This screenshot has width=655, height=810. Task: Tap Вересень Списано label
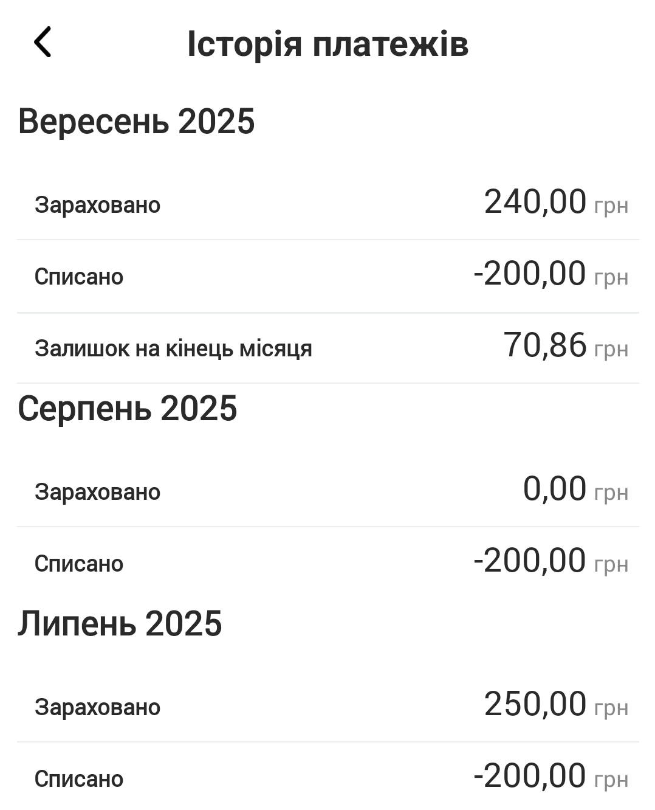coord(79,277)
